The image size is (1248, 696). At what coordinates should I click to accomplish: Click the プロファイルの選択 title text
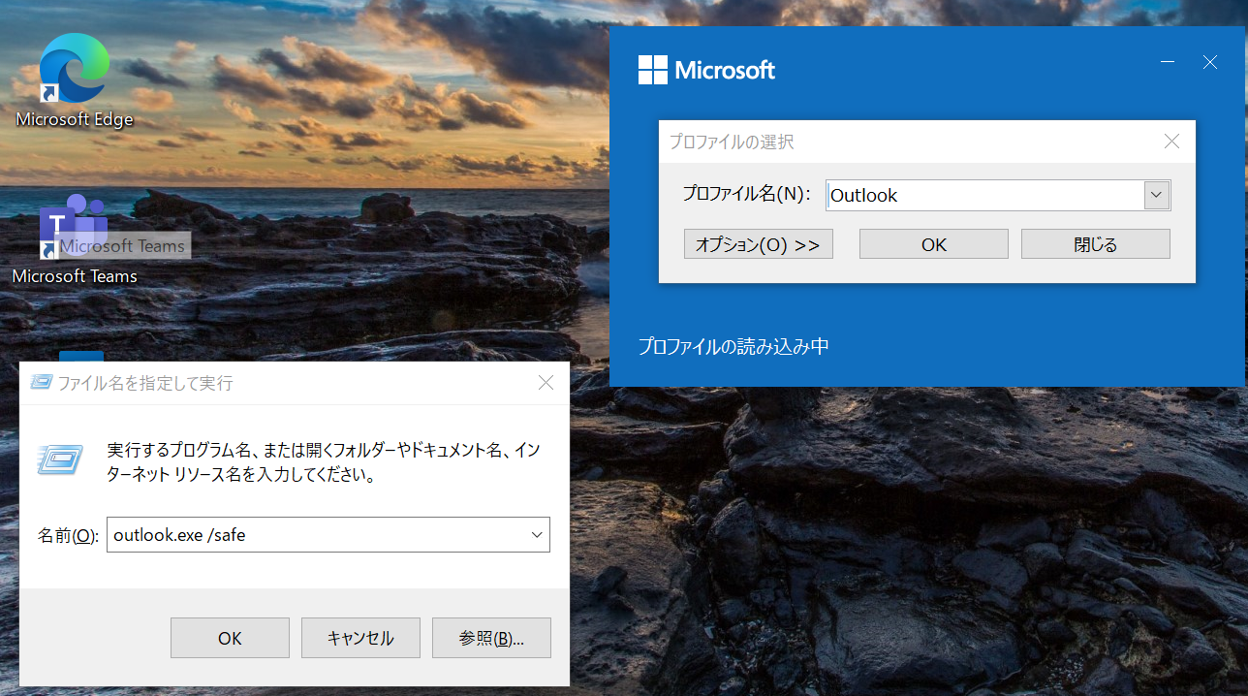tap(732, 142)
